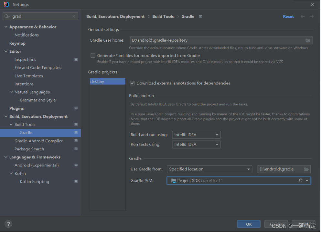Viewport: 321px width, 232px height.
Task: Go forward with right arrow
Action: 311,16
